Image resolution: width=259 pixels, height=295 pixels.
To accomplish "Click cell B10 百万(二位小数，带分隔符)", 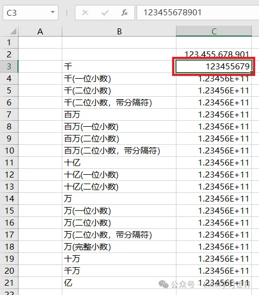I will pos(119,151).
